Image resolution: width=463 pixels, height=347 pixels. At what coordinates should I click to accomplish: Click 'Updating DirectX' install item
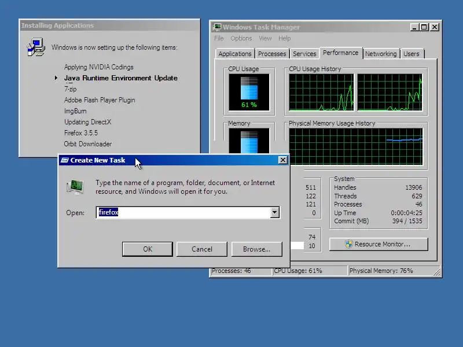[87, 122]
